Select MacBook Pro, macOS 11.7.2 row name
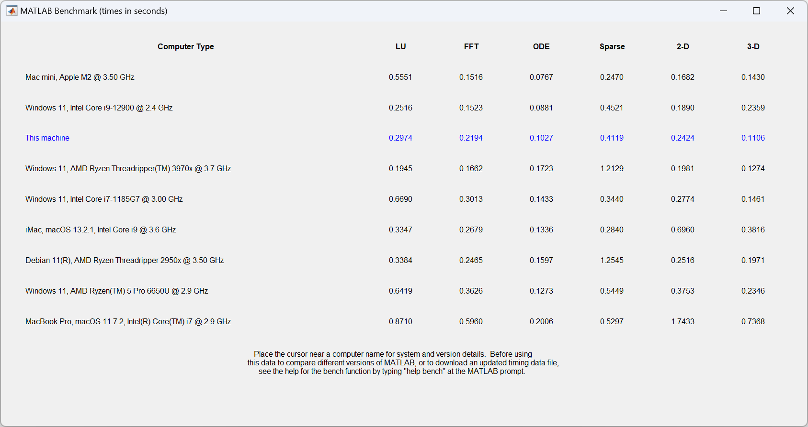 pyautogui.click(x=128, y=321)
